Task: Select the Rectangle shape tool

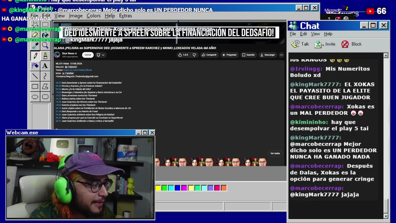Action: tap(35, 87)
